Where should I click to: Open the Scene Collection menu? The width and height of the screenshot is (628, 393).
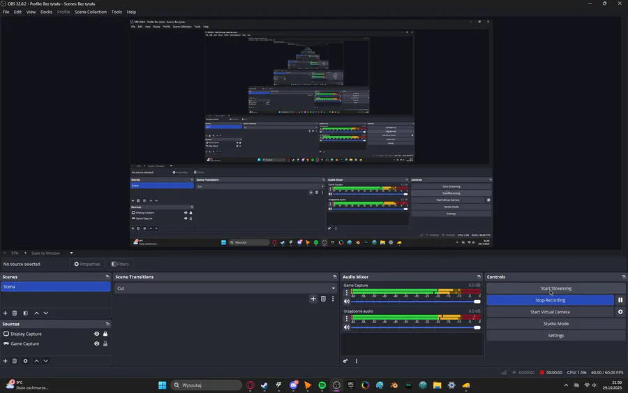point(91,12)
